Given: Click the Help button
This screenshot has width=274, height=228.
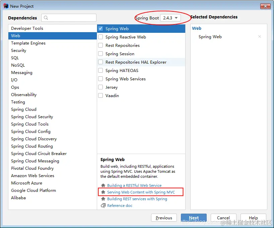Looking at the screenshot, I should pos(253,218).
